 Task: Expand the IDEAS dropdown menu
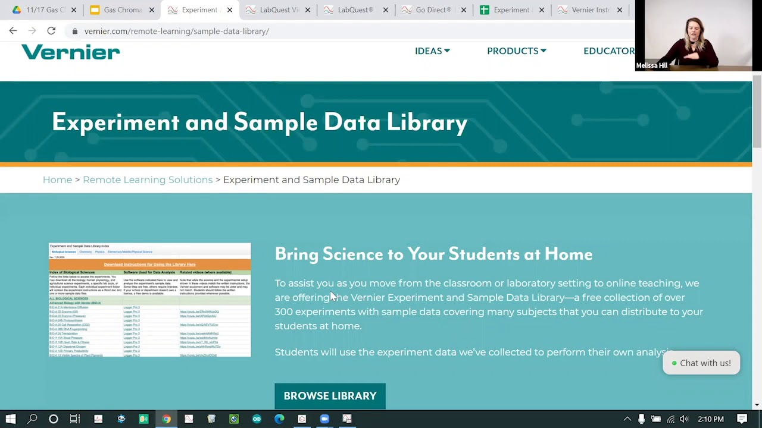tap(432, 51)
